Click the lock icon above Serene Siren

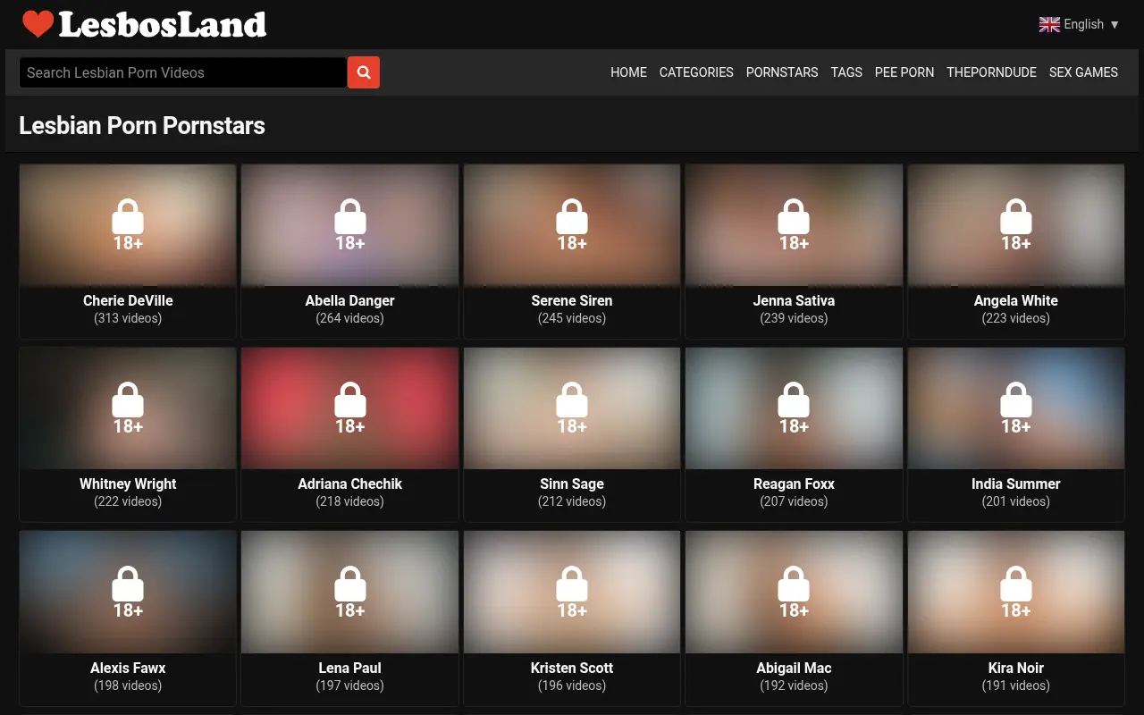[572, 216]
